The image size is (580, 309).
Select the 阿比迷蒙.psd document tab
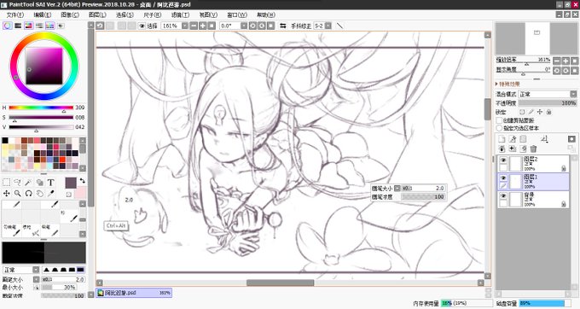point(134,293)
